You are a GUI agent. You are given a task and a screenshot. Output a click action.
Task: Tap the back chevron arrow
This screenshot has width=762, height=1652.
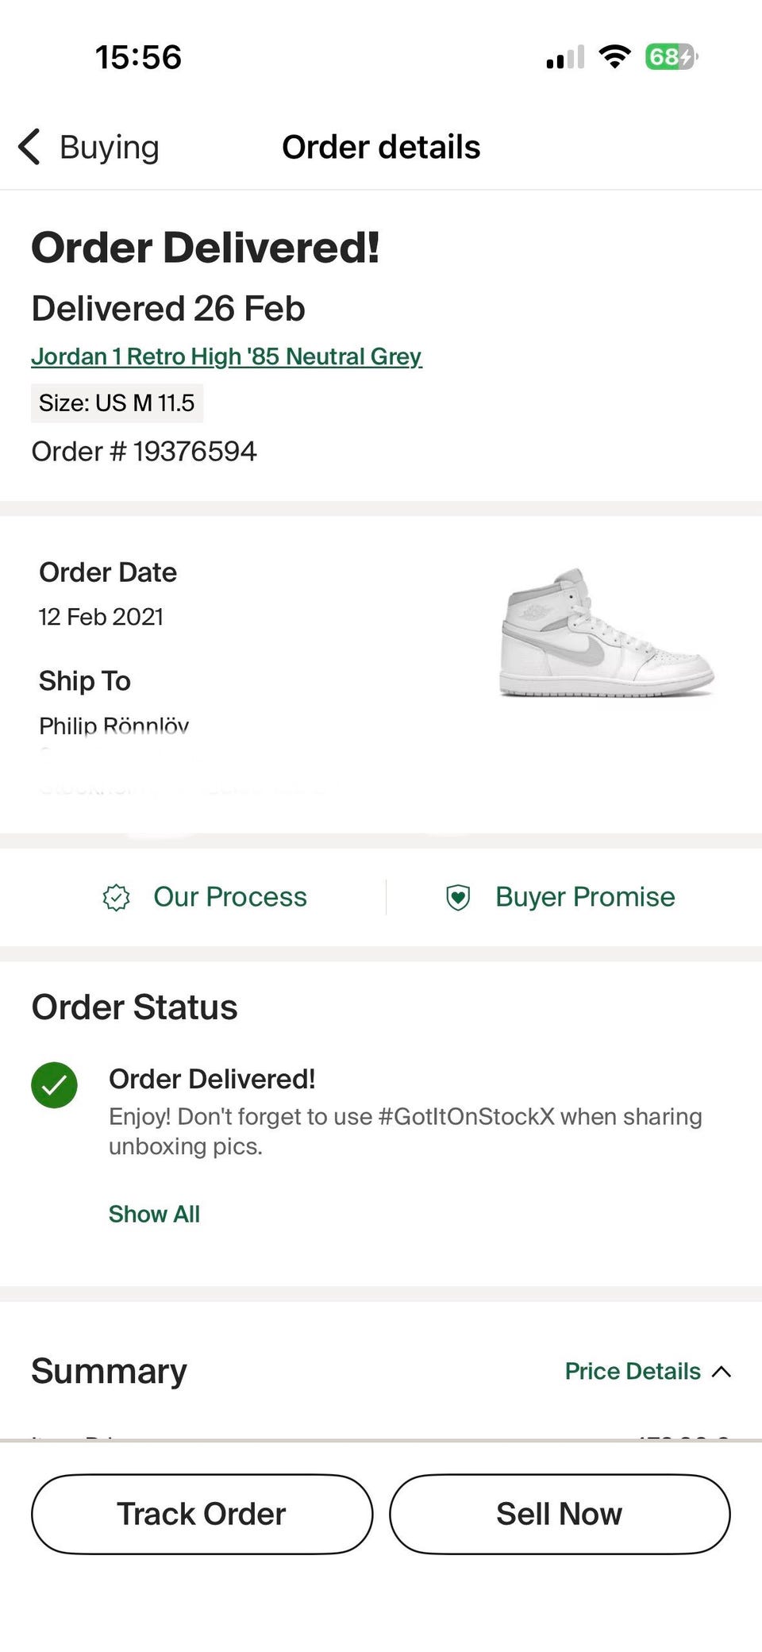[x=29, y=147]
